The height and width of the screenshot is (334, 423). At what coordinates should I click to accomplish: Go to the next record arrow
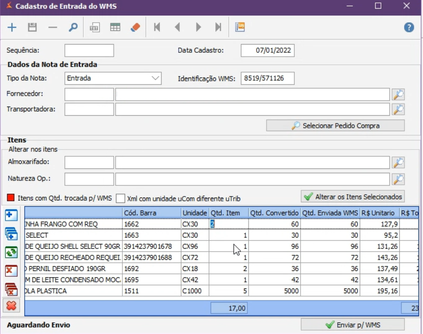[x=198, y=28]
